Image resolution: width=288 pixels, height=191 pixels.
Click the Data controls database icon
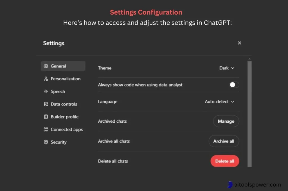pos(46,104)
